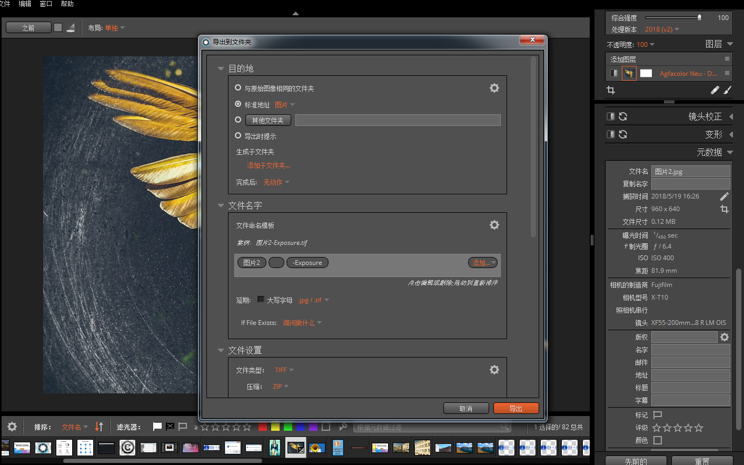Select the brush tool in the layers panel
Viewport: 744px width, 465px height.
[x=728, y=90]
